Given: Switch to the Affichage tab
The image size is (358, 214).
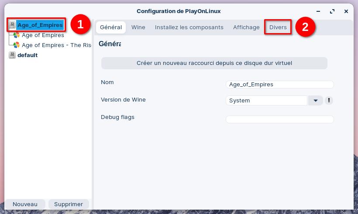Looking at the screenshot, I should pos(246,27).
